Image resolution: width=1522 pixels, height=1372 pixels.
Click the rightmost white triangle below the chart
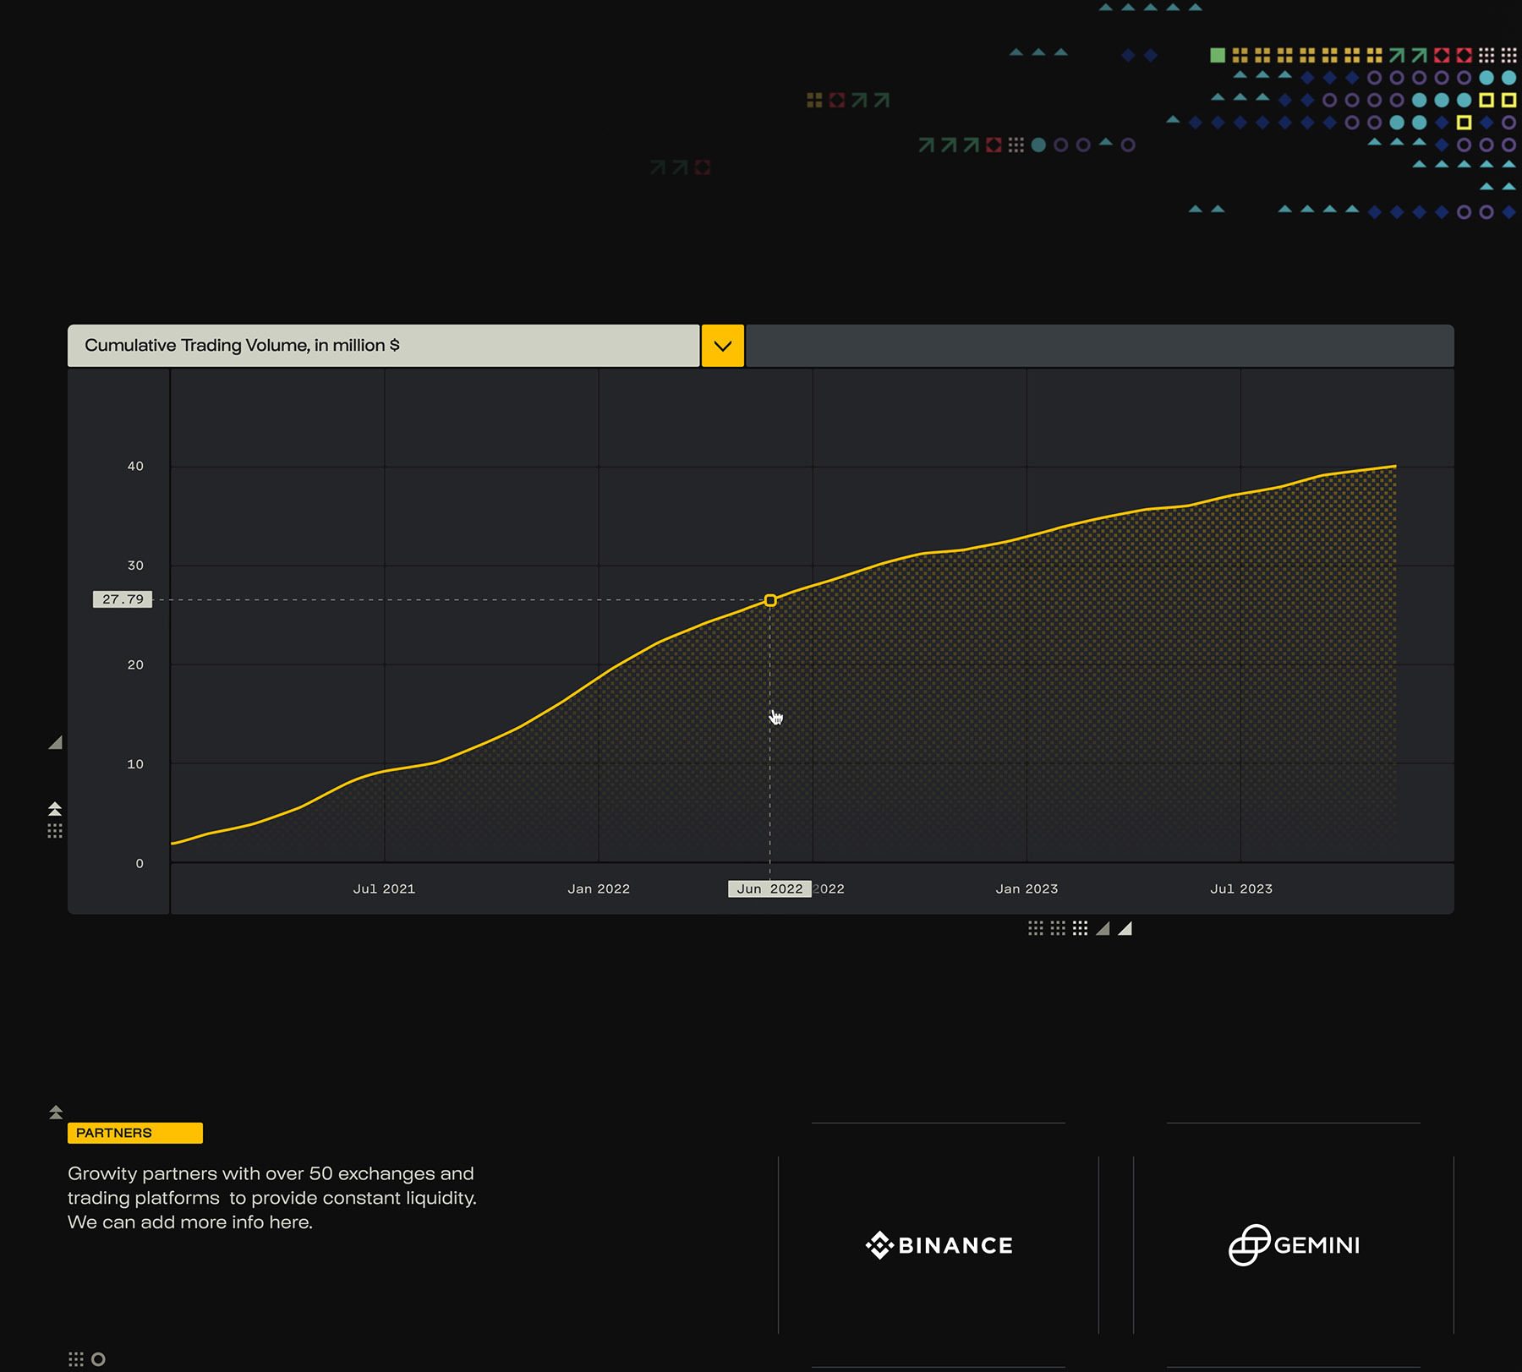[1125, 929]
